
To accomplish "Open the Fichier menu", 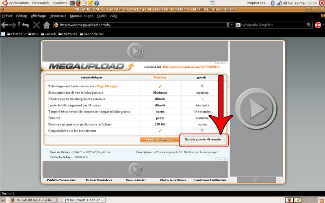I will point(7,16).
